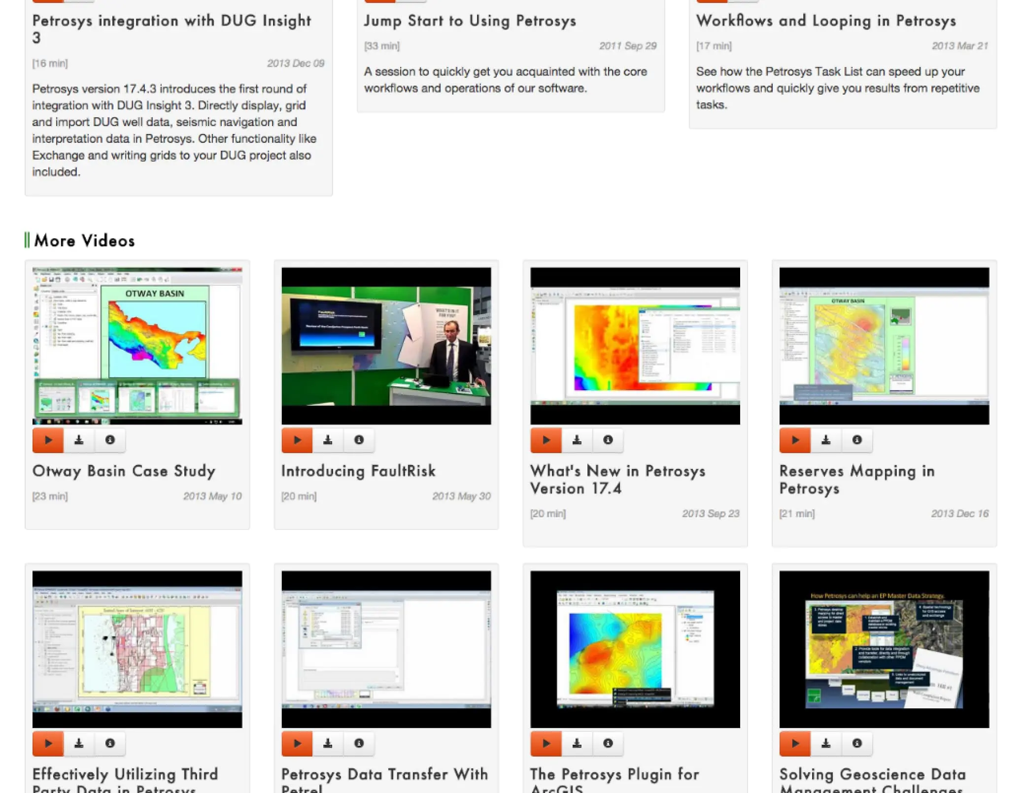Show info for Otway Basin Case Study
The height and width of the screenshot is (793, 1023).
(110, 440)
